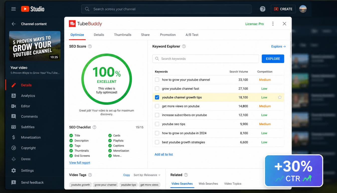Click the Monetization dollar icon
This screenshot has width=337, height=193.
point(14,137)
